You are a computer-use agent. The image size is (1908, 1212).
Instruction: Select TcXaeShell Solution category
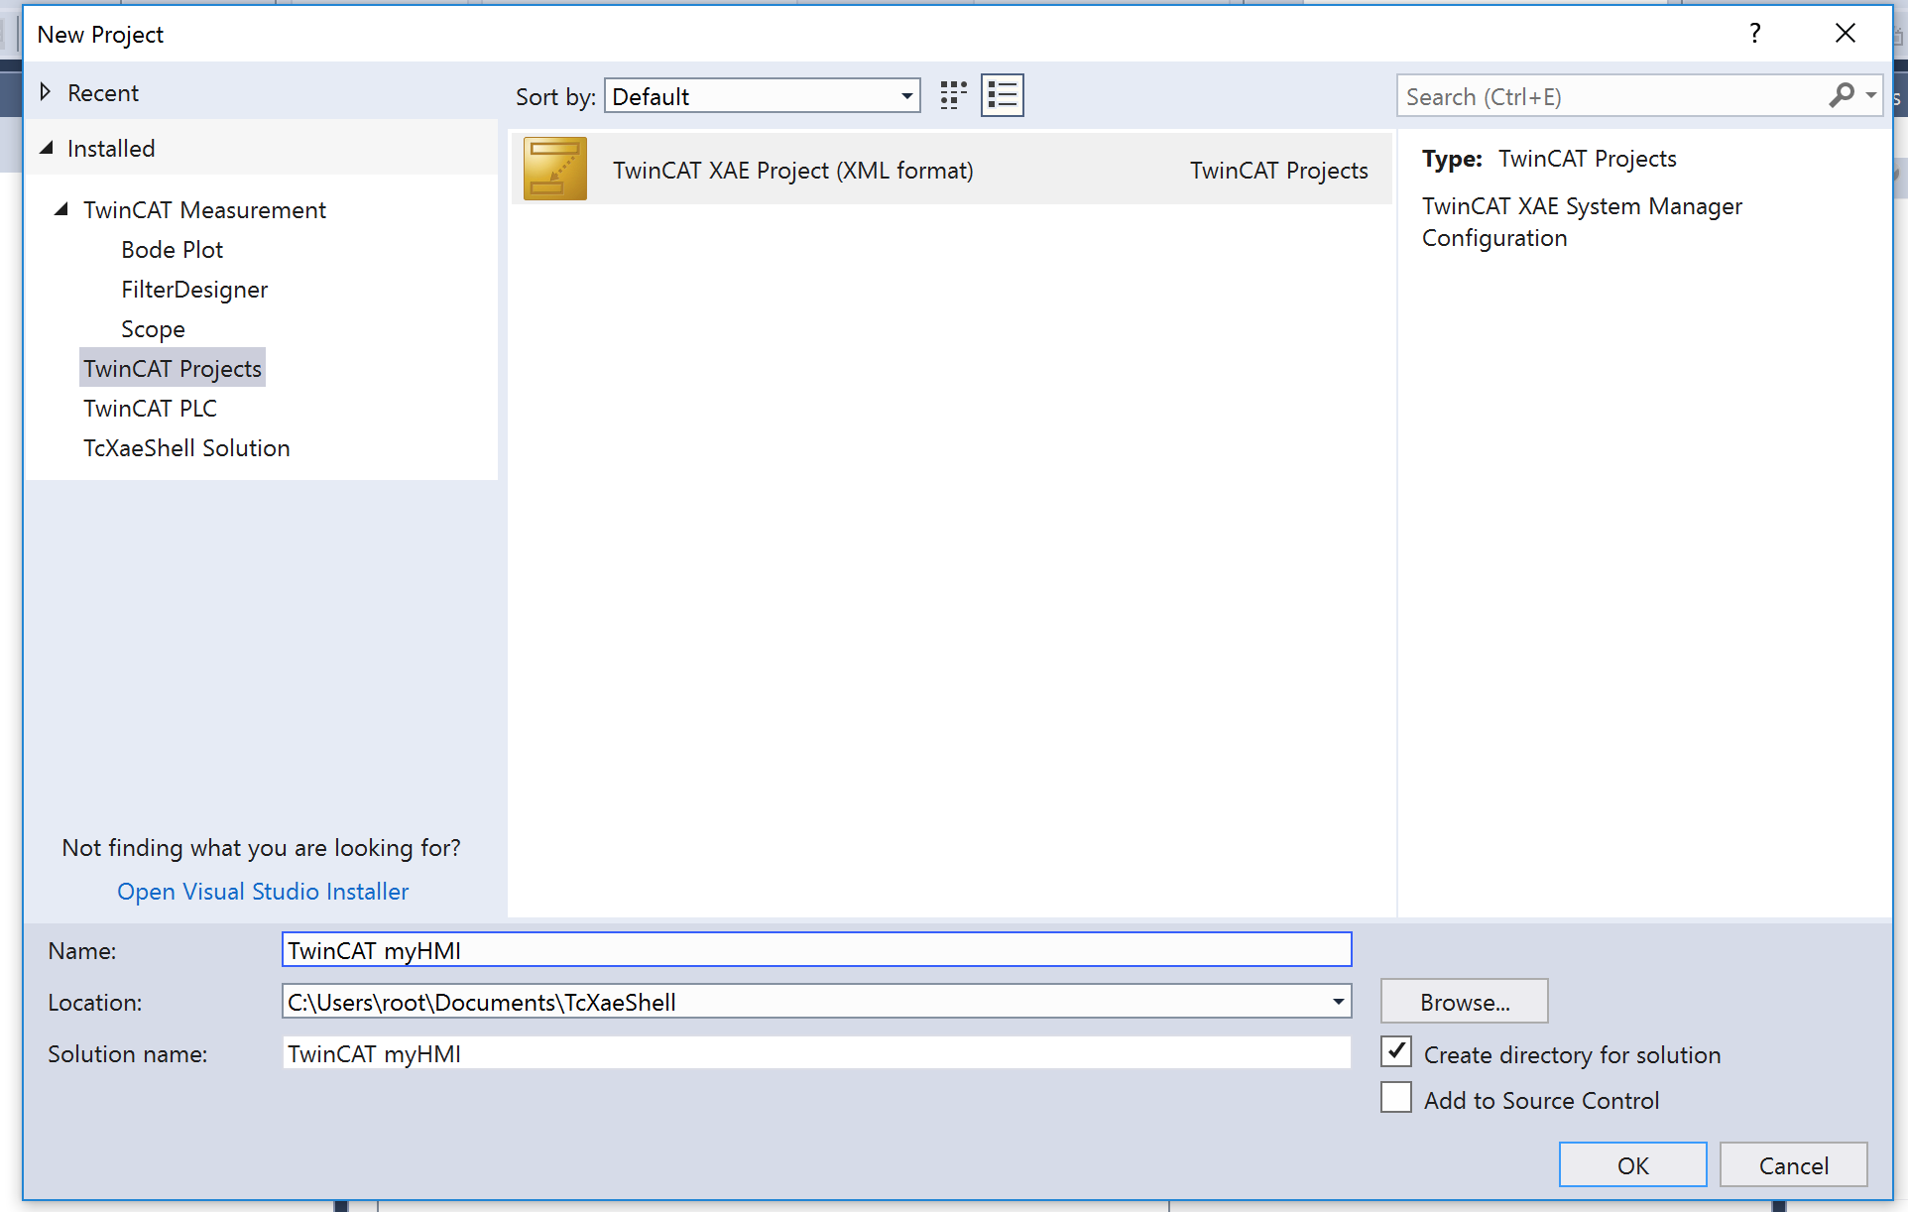coord(186,448)
